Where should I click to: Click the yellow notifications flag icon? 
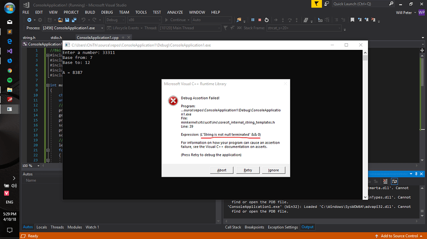pos(316,4)
